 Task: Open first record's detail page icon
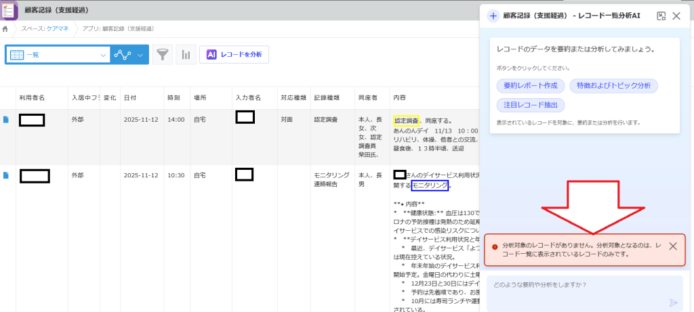point(6,120)
